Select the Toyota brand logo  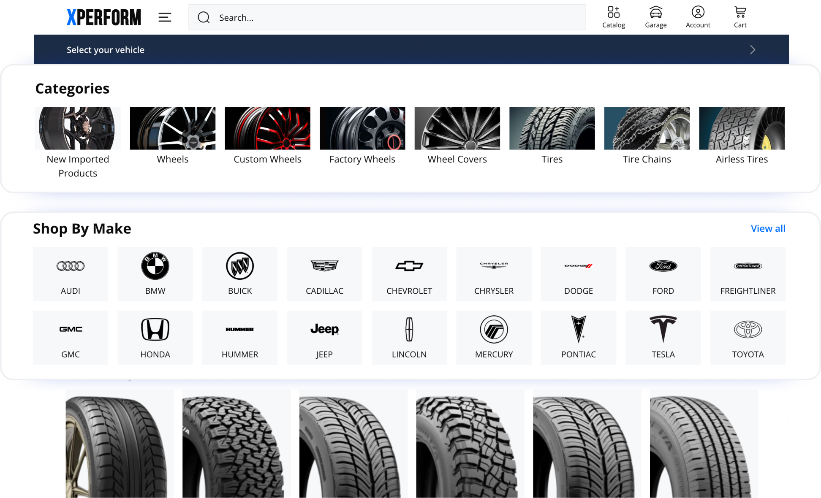click(x=748, y=329)
